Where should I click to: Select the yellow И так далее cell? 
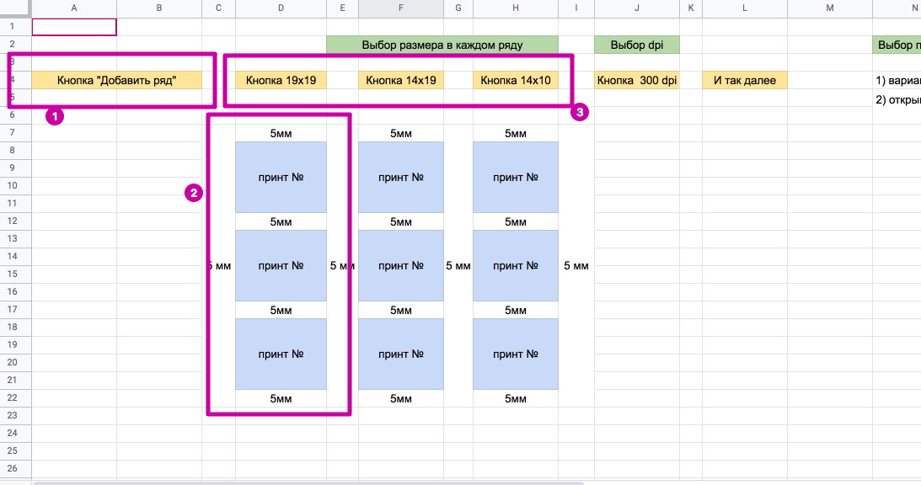click(x=745, y=81)
